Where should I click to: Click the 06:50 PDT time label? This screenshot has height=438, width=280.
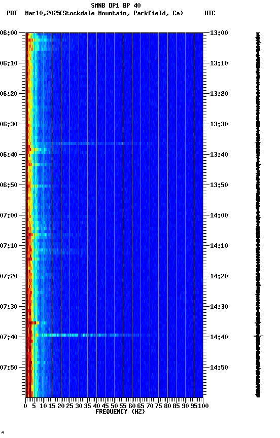[9, 185]
